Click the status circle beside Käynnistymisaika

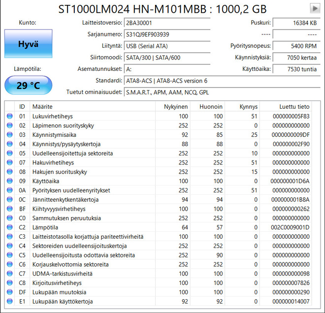[x=10, y=135]
